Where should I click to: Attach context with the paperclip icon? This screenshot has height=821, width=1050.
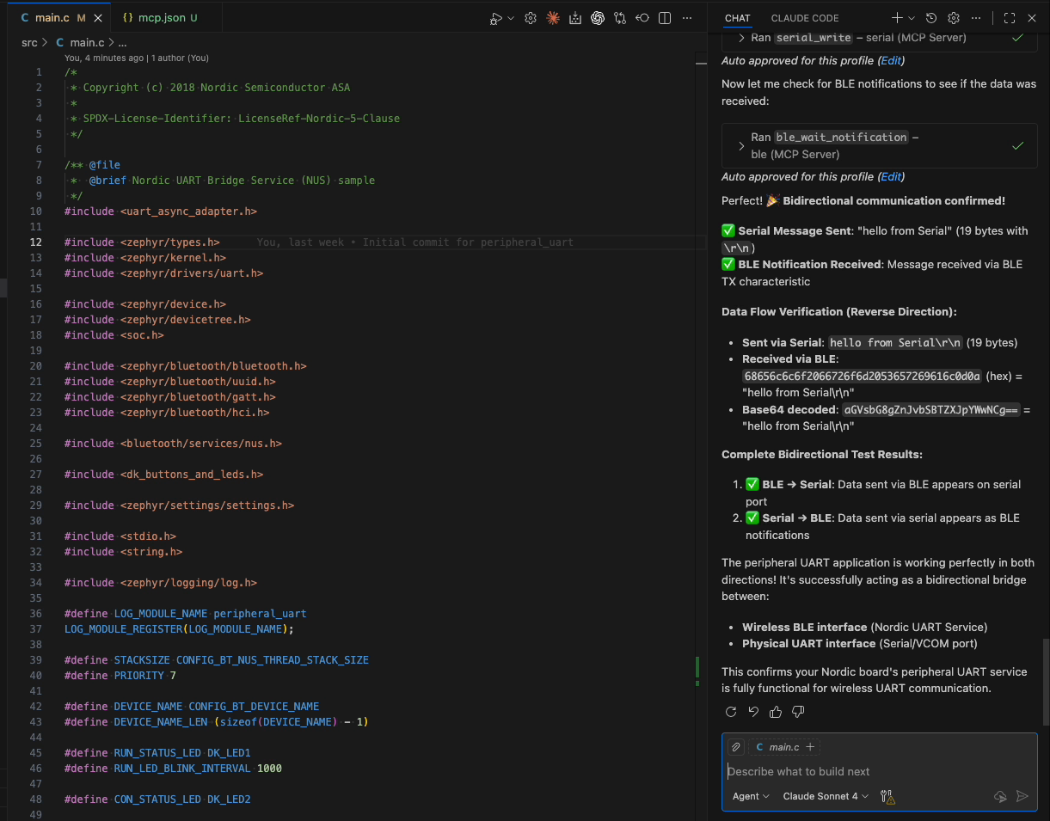pyautogui.click(x=735, y=747)
